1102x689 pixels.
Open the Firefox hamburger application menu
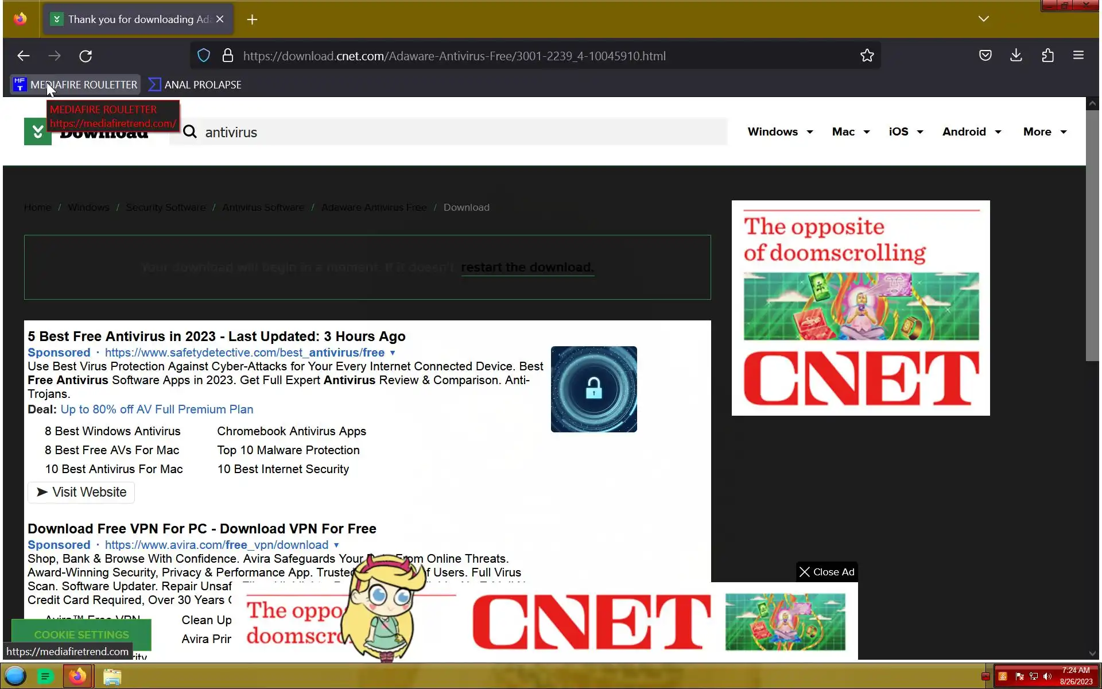(x=1078, y=56)
